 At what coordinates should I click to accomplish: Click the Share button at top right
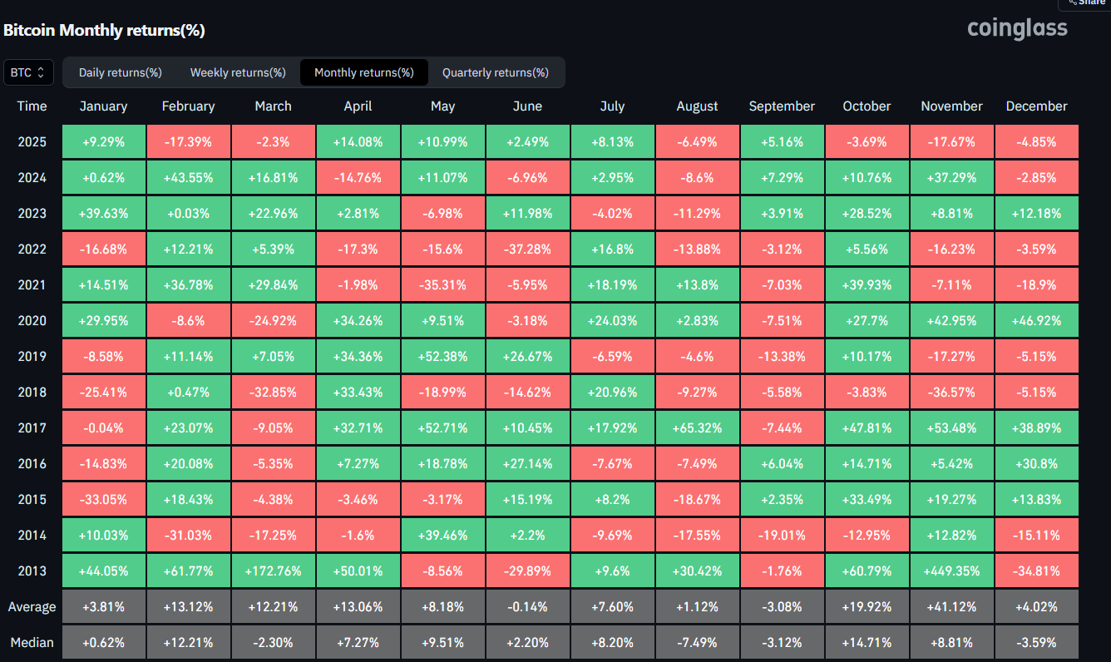pyautogui.click(x=1089, y=2)
